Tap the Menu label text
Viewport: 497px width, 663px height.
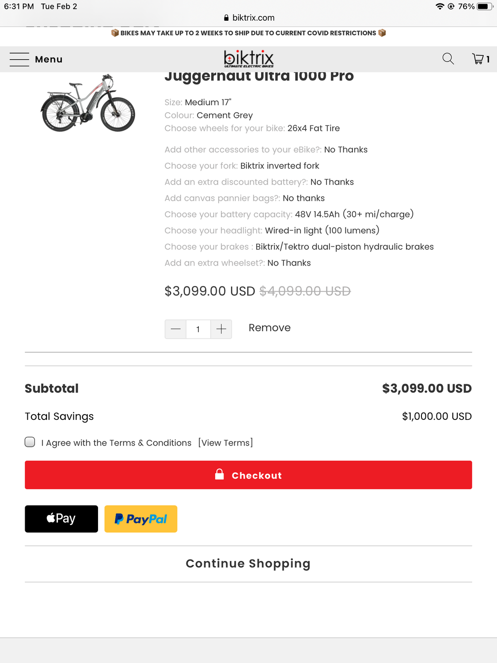[49, 59]
